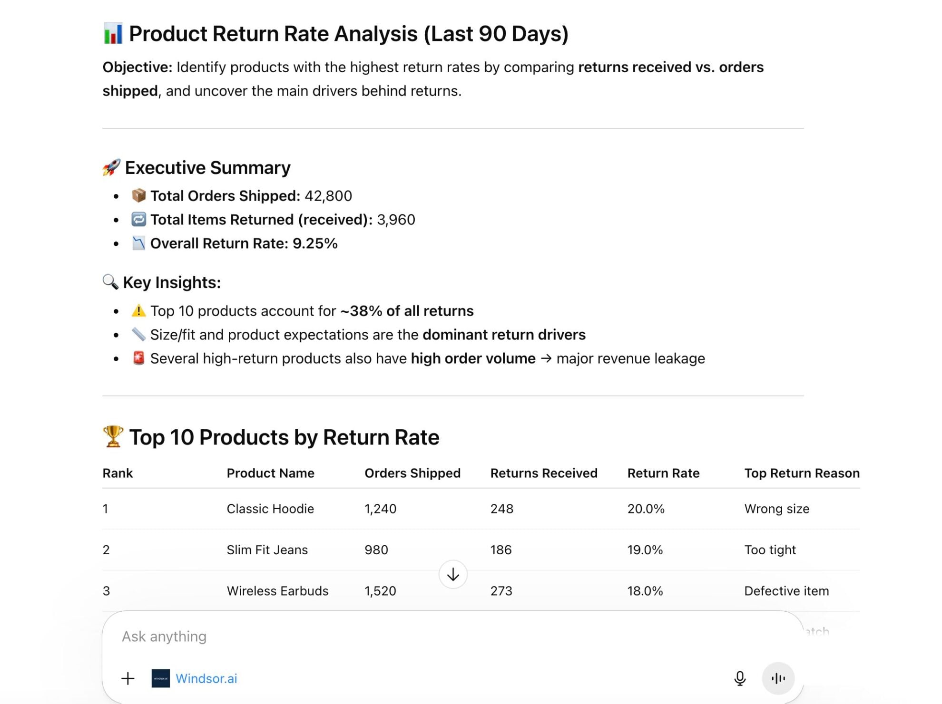This screenshot has width=942, height=704.
Task: Click the magnifying glass icon beside Key Insights
Action: point(110,281)
